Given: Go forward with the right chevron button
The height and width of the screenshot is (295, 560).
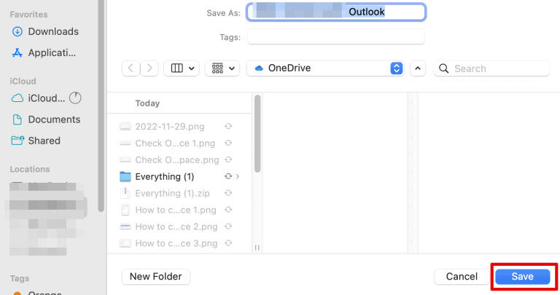Looking at the screenshot, I should pos(149,68).
